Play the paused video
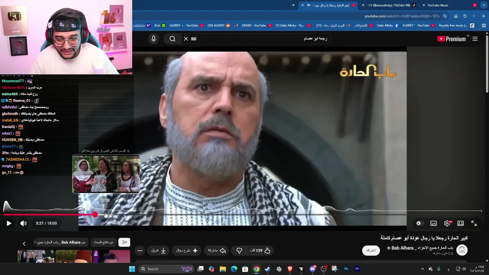 9,223
